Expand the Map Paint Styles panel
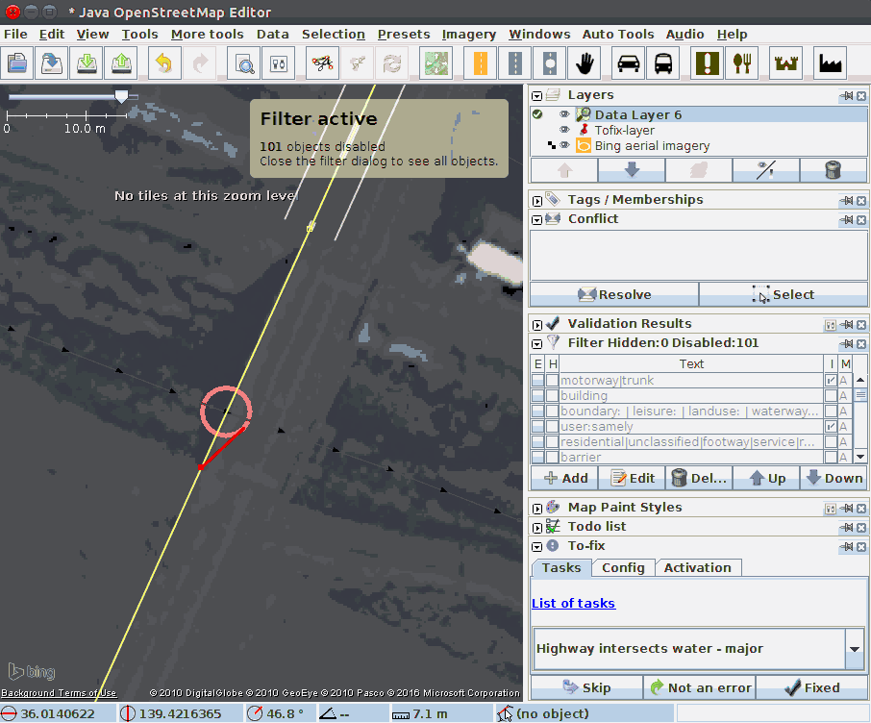Screen dimensions: 871x723 [x=537, y=508]
